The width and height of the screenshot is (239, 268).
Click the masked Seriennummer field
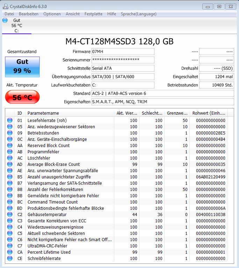tap(123, 60)
